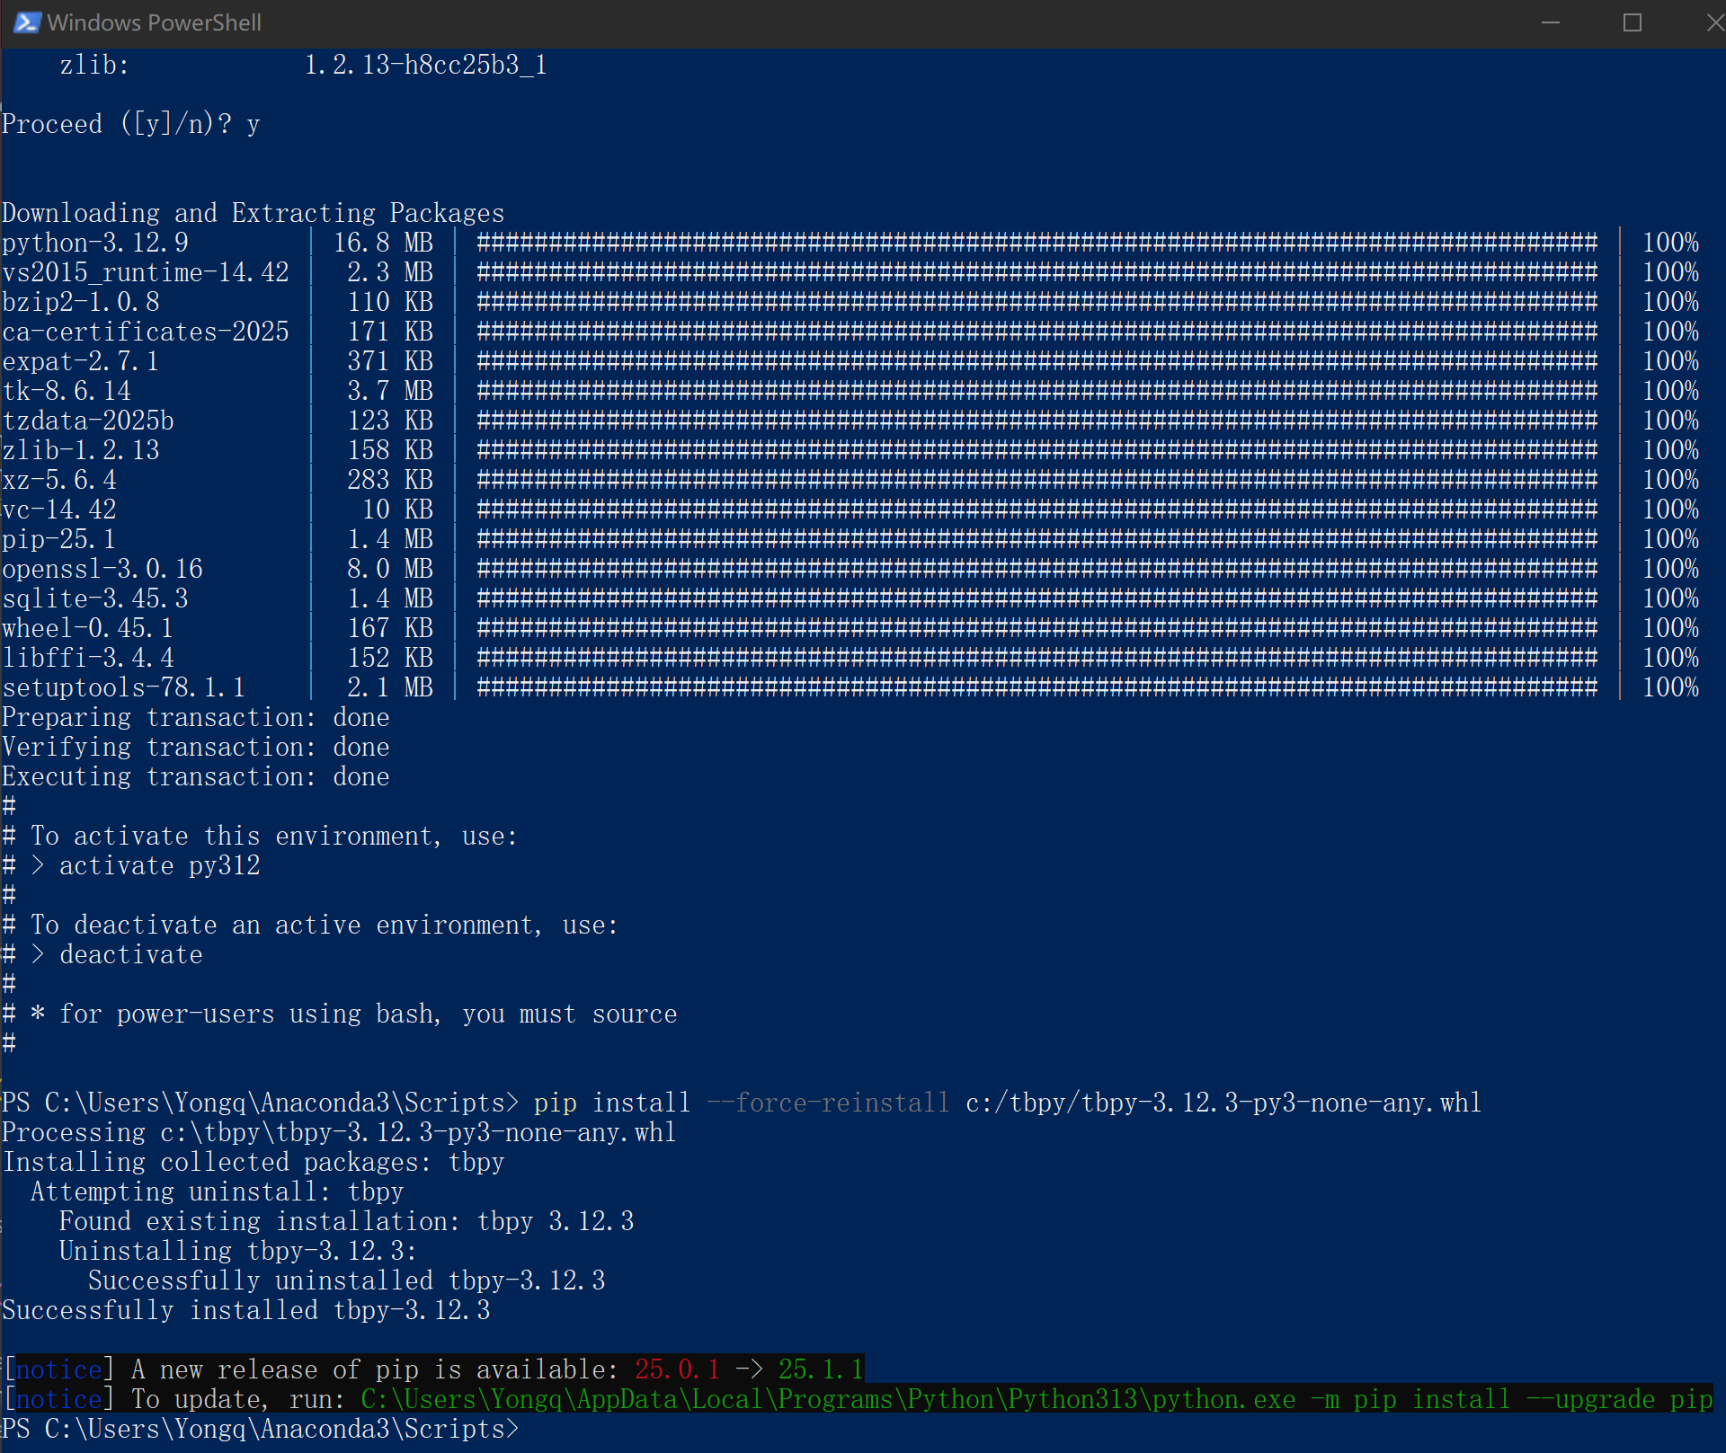Viewport: 1726px width, 1453px height.
Task: Click the '8.0 MB' size for openssl
Action: tap(391, 569)
